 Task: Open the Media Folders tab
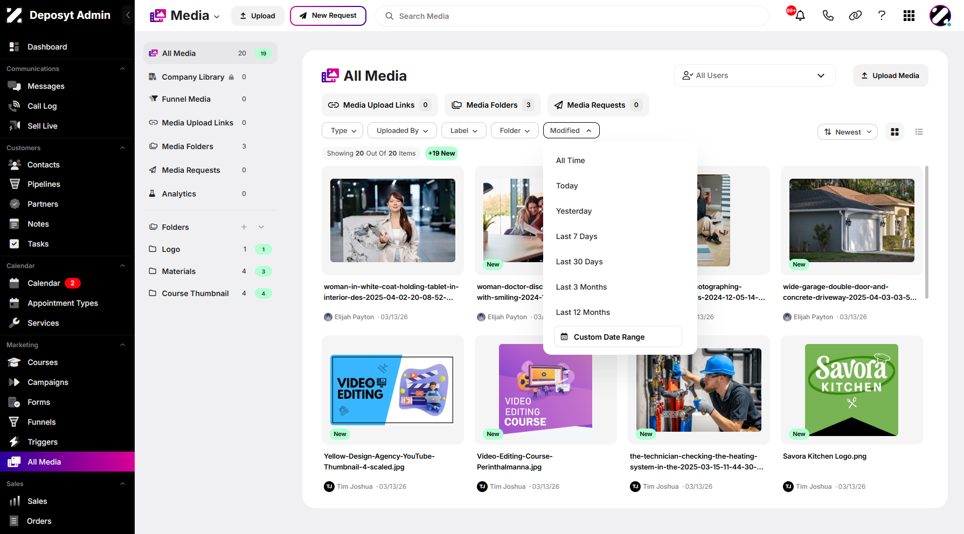tap(493, 105)
